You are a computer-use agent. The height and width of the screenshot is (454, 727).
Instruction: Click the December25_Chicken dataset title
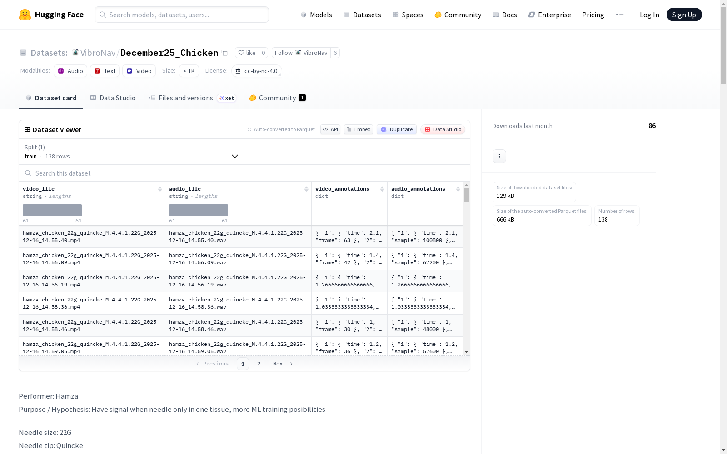tap(169, 53)
